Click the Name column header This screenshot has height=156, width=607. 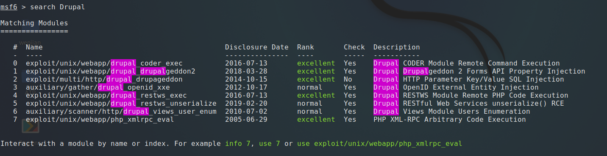click(34, 47)
